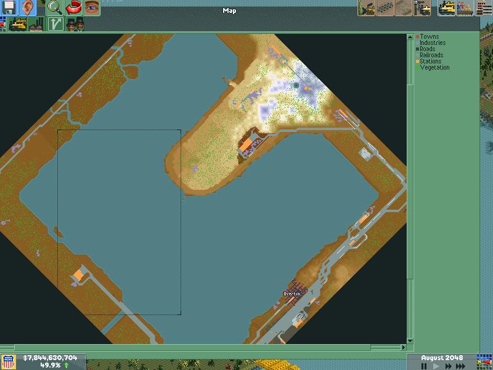Open the crane build-vehicles tool
The image size is (493, 370).
click(x=422, y=7)
